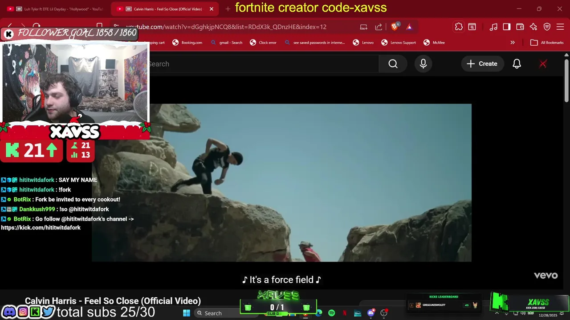
Task: Open YouTube notifications bell
Action: [517, 64]
